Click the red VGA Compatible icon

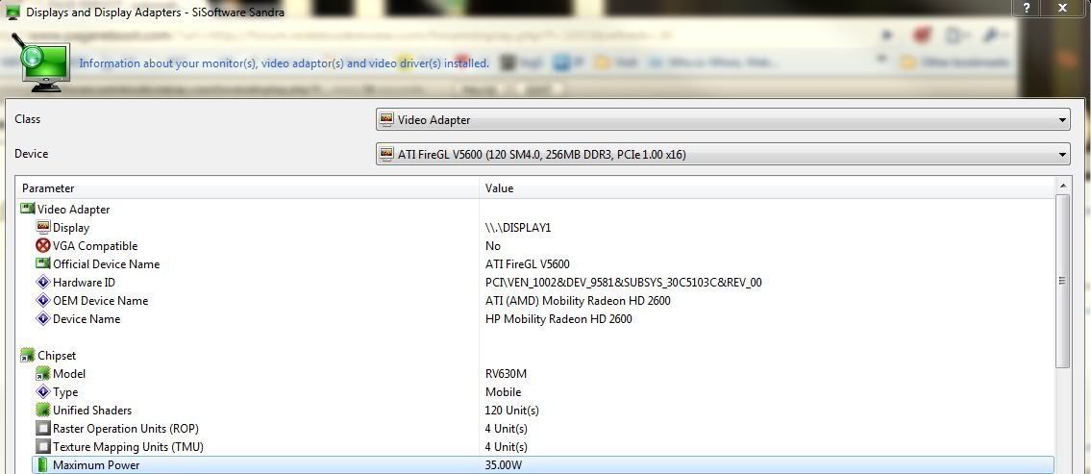(x=43, y=245)
